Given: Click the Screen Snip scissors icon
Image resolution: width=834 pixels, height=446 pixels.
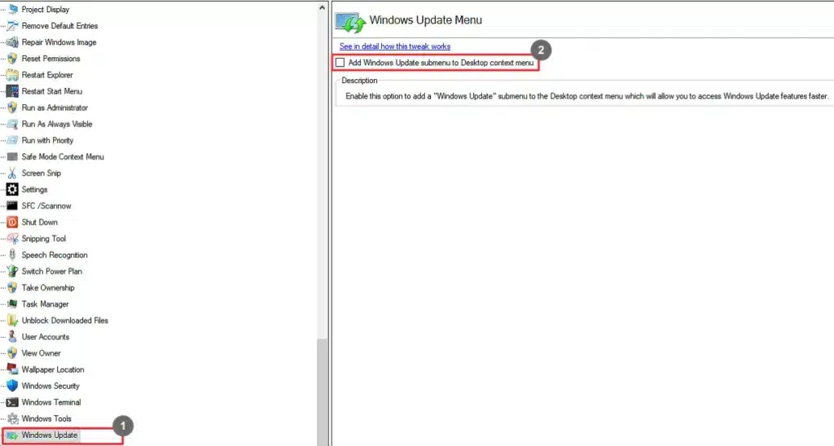Looking at the screenshot, I should click(12, 173).
